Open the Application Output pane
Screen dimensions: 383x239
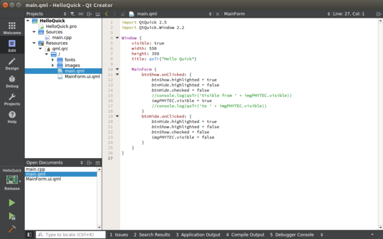coord(198,235)
